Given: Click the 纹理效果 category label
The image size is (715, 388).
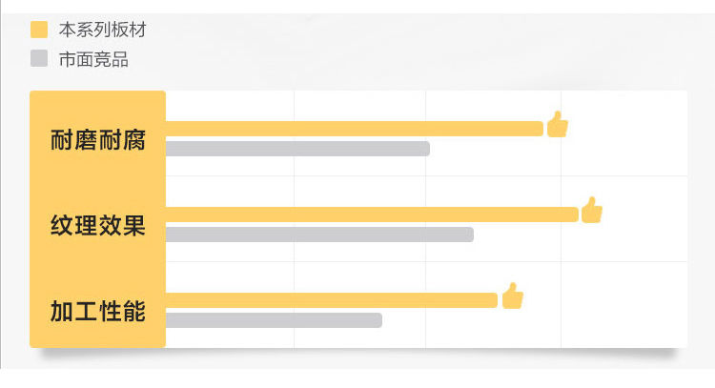Looking at the screenshot, I should (97, 226).
